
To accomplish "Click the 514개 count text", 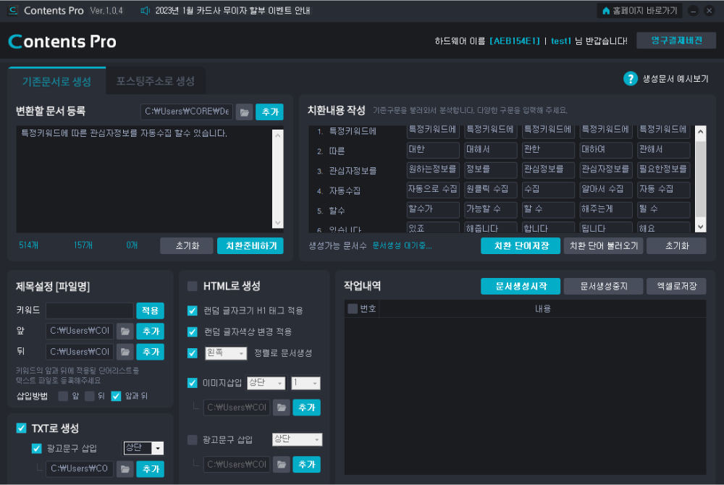I will tap(29, 245).
